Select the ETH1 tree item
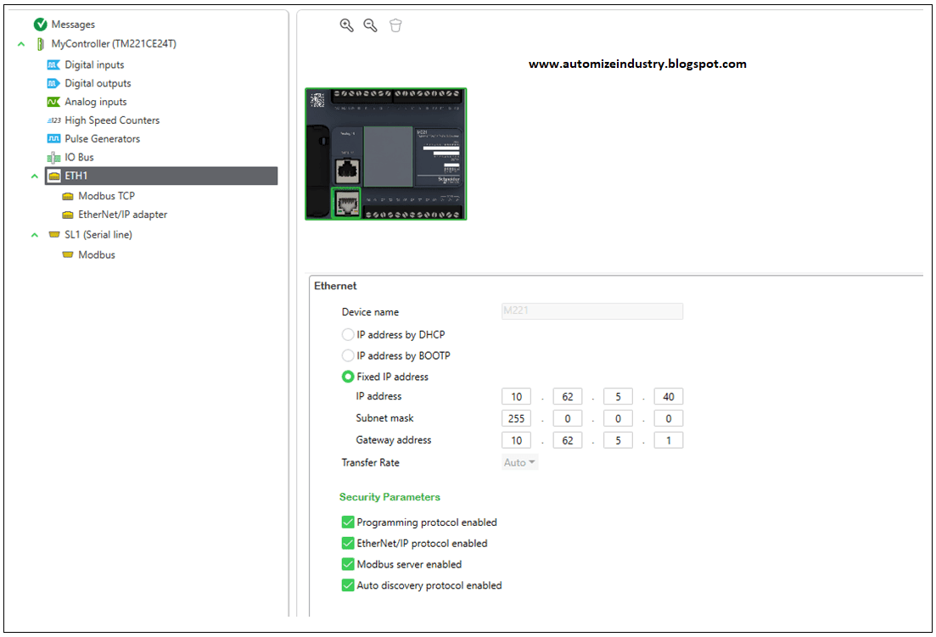Viewport: 936px width, 637px height. click(161, 176)
